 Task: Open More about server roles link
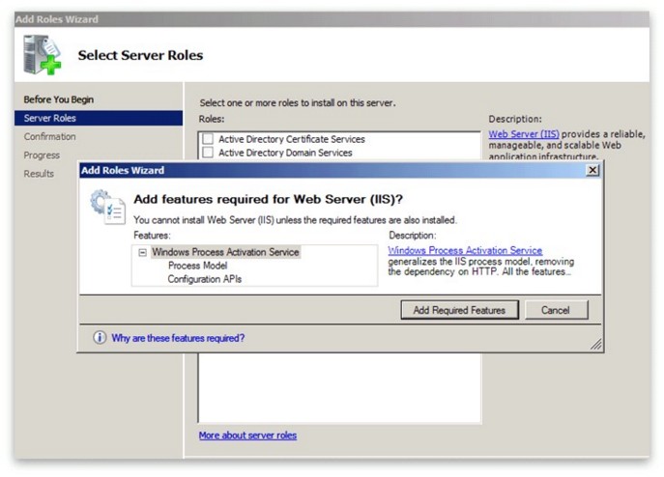[247, 435]
